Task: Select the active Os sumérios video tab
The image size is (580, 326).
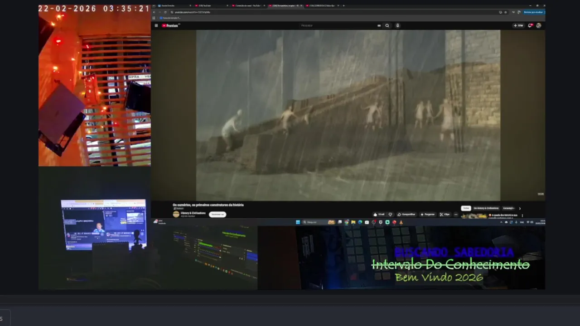Action: 285,5
